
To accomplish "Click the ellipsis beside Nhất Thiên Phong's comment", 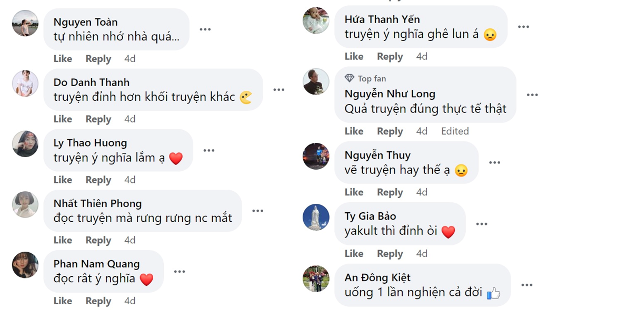I will pyautogui.click(x=257, y=211).
